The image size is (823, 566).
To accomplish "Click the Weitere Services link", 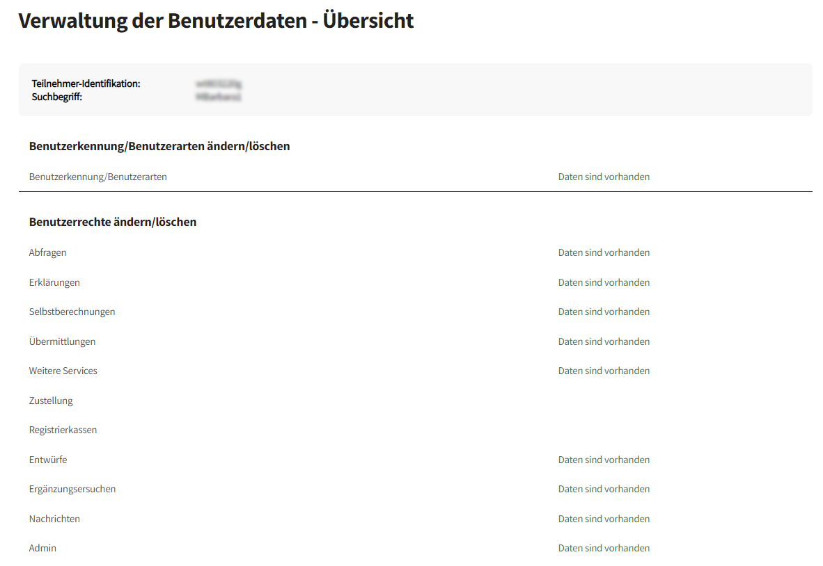I will coord(63,371).
